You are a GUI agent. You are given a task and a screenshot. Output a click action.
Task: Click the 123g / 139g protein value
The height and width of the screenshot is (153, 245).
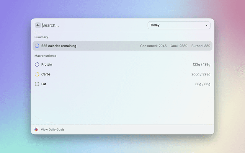pos(201,65)
